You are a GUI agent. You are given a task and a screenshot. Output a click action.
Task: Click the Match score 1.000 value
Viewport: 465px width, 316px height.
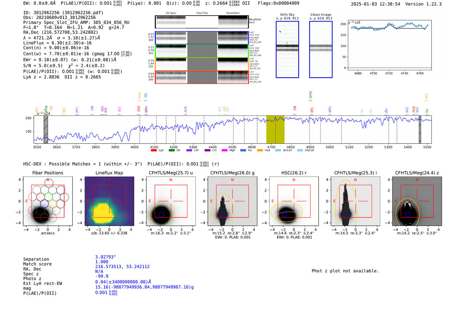[102, 262]
